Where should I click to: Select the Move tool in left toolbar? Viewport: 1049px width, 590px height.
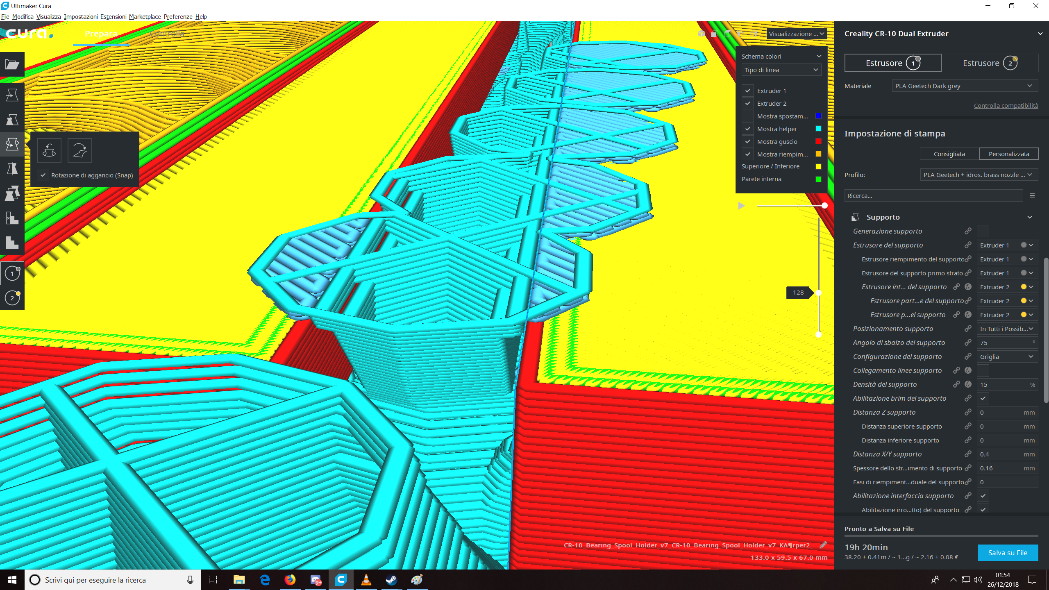point(12,95)
